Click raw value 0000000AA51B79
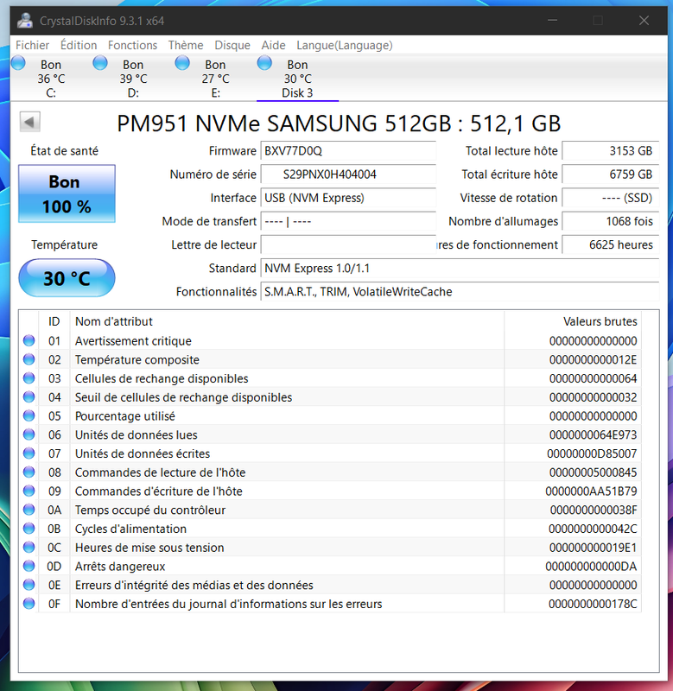The image size is (673, 691). coord(591,491)
